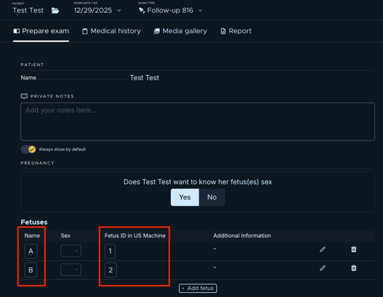
Task: Click into the private notes text area
Action: coord(198,121)
